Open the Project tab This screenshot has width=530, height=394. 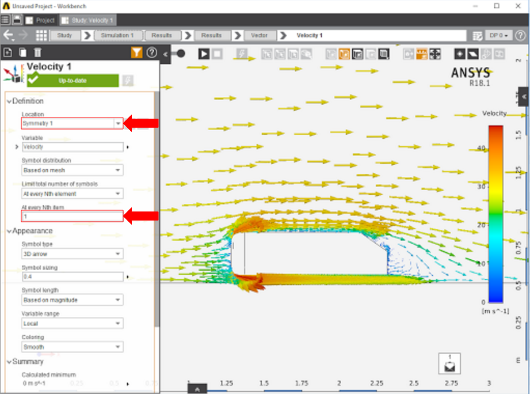point(40,20)
